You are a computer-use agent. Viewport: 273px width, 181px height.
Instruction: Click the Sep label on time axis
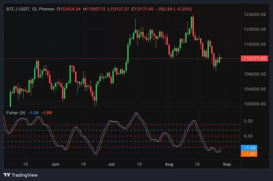click(x=227, y=164)
